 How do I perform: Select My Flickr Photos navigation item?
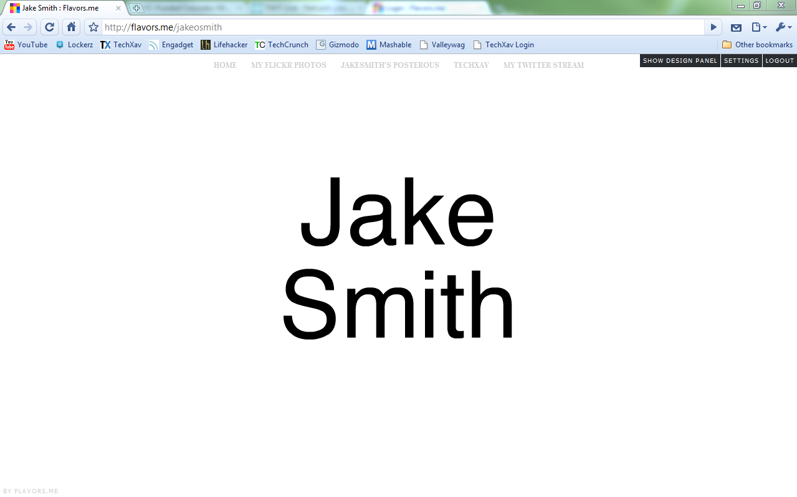[x=289, y=65]
